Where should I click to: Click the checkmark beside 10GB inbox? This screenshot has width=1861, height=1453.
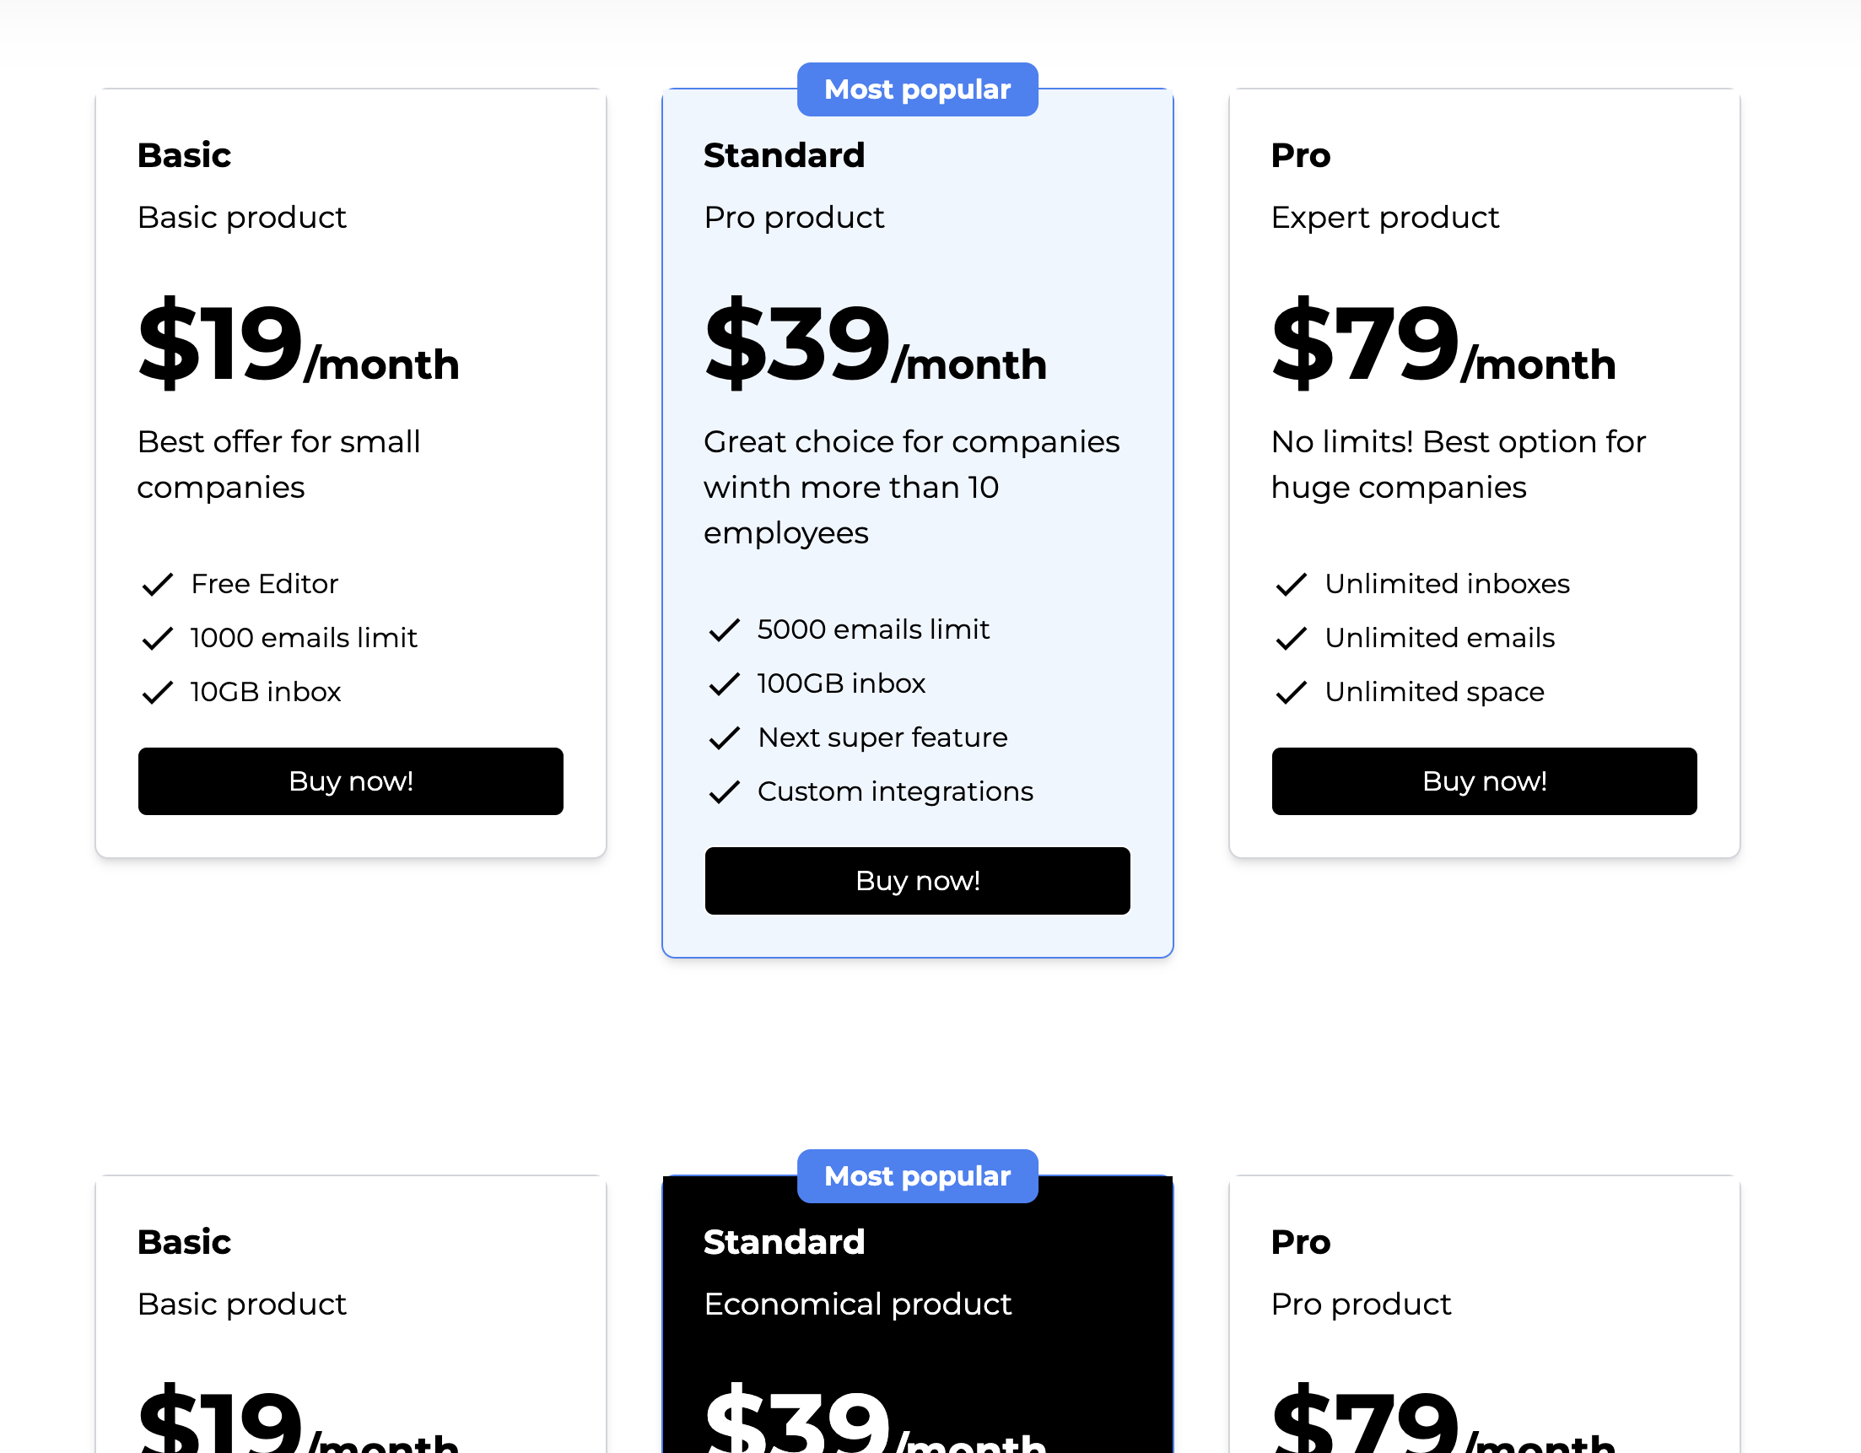click(x=158, y=693)
